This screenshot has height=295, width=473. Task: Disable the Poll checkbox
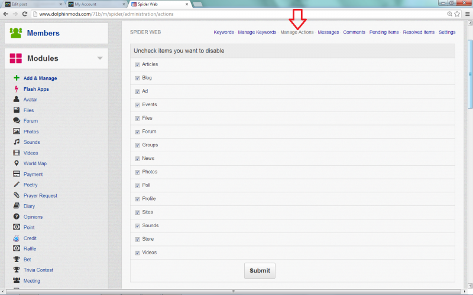(x=137, y=186)
